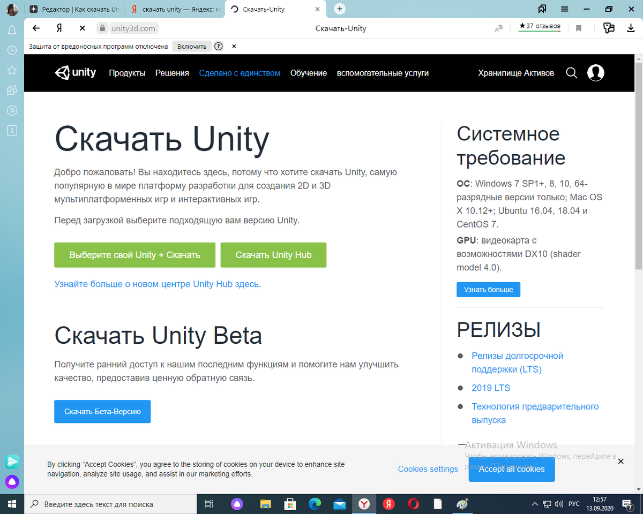Open the feedback chat icon in toolbar
Viewport: 643px width, 514px height.
(608, 28)
